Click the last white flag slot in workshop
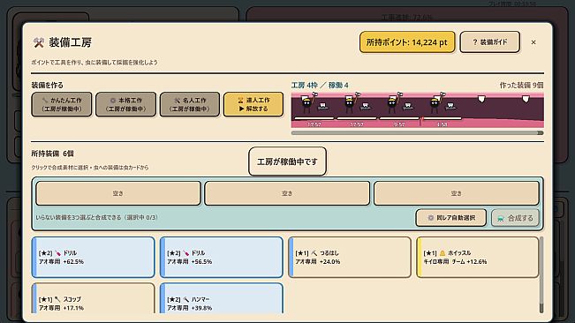Image resolution: width=575 pixels, height=323 pixels. click(x=526, y=99)
